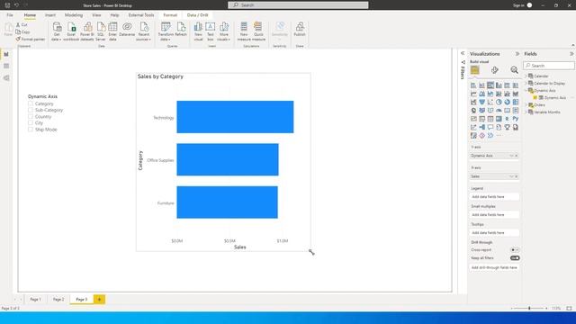Remove Sales from X-axis
Screen dimensions: 576x324
516,176
